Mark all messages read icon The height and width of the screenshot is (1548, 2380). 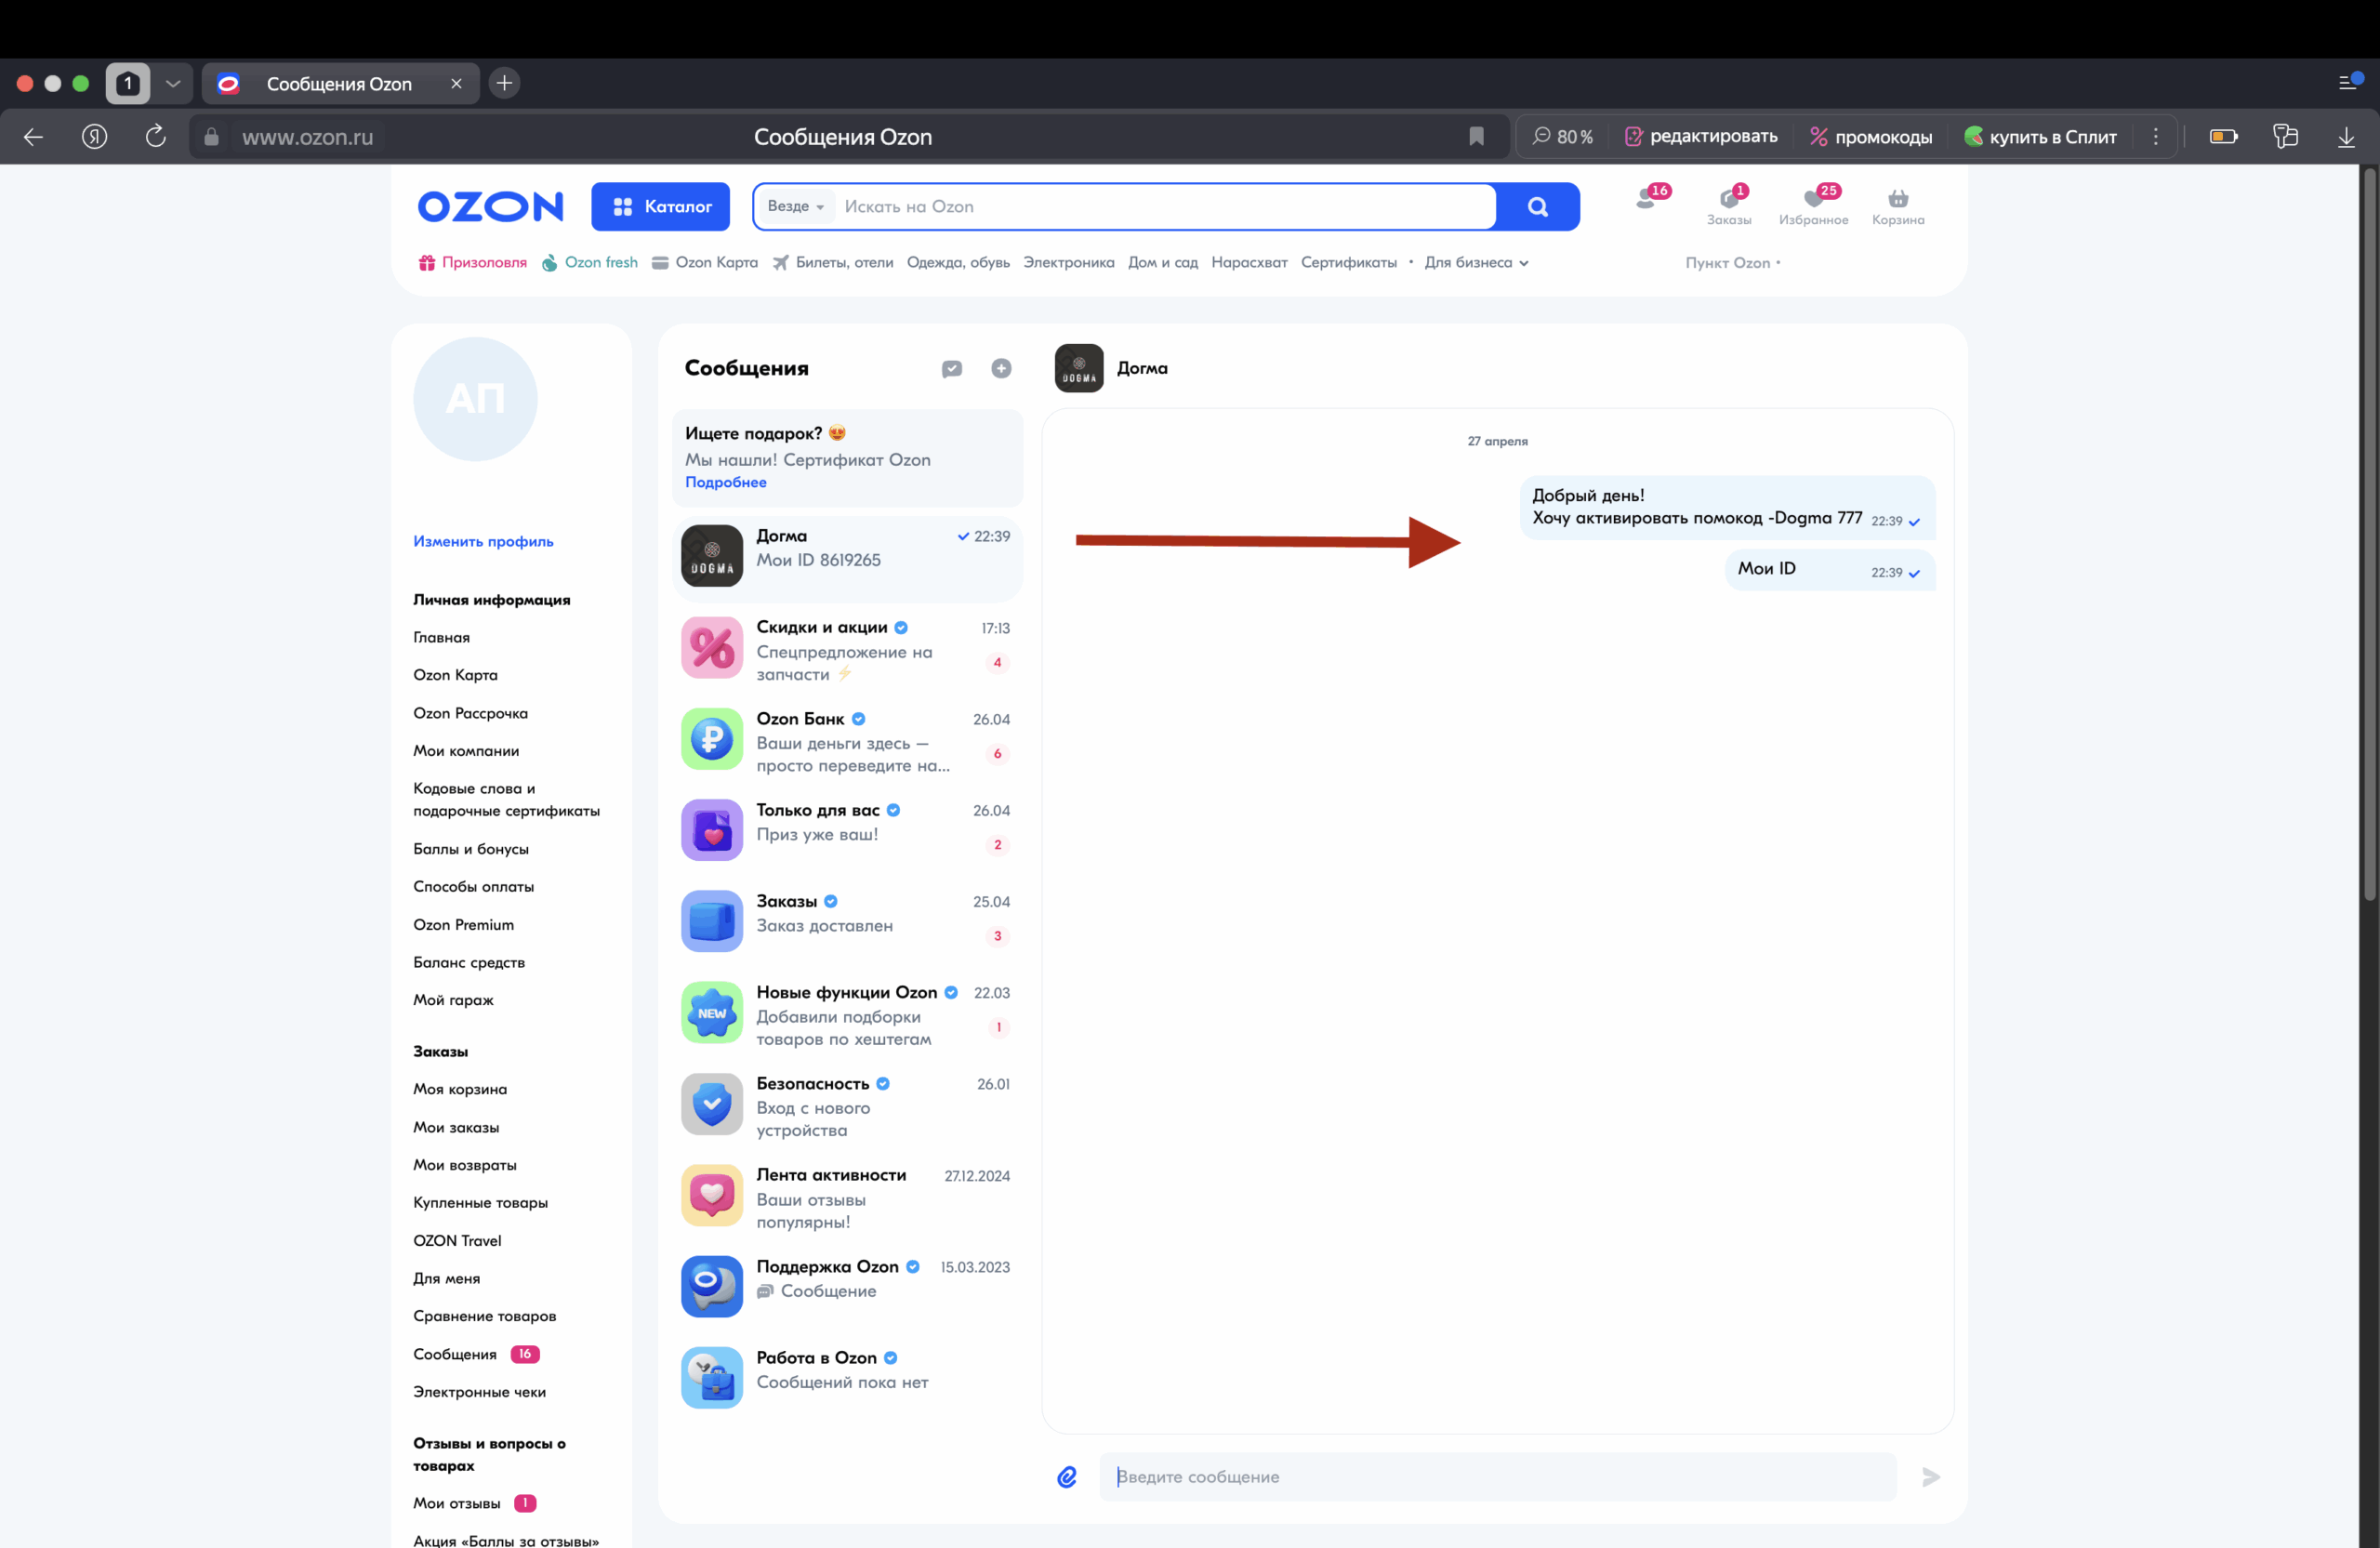[952, 369]
